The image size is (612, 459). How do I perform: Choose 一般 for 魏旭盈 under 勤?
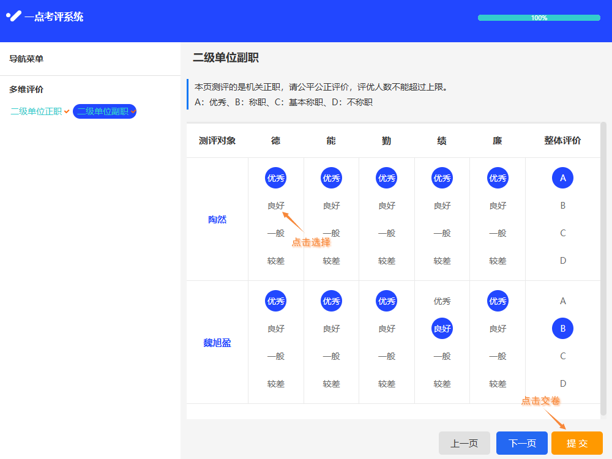386,356
